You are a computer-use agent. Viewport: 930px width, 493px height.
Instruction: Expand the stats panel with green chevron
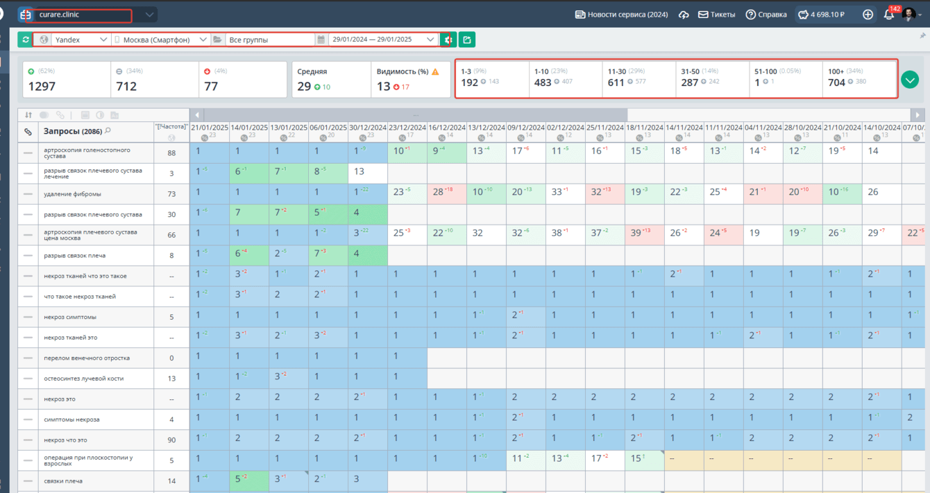coord(910,80)
